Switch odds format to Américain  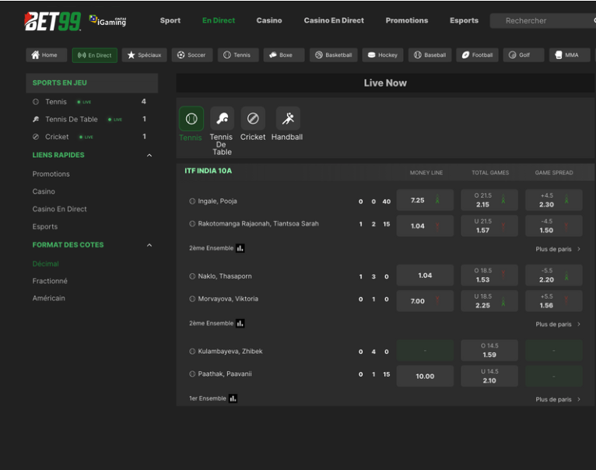[x=49, y=298]
